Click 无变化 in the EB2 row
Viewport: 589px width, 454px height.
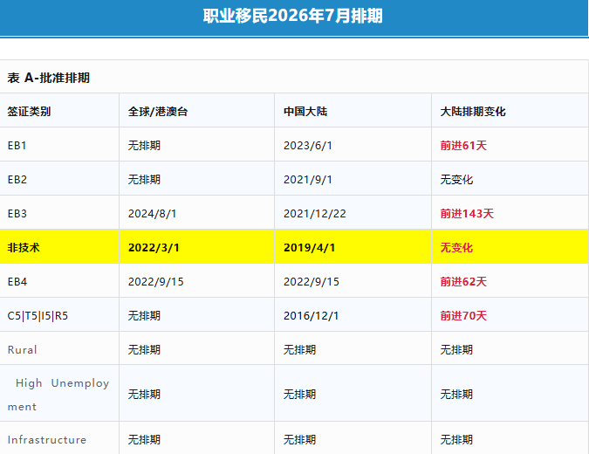pyautogui.click(x=456, y=179)
